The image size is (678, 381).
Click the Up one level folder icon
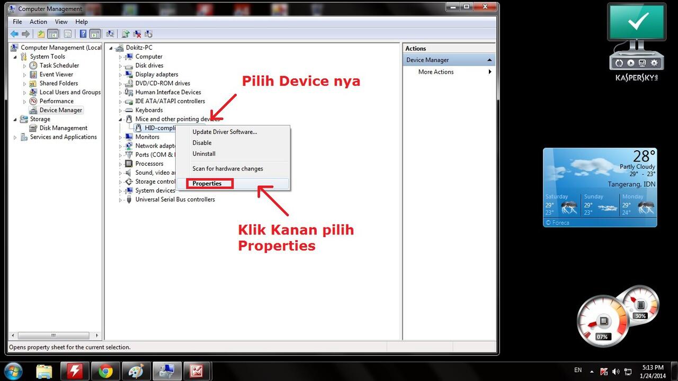point(41,34)
